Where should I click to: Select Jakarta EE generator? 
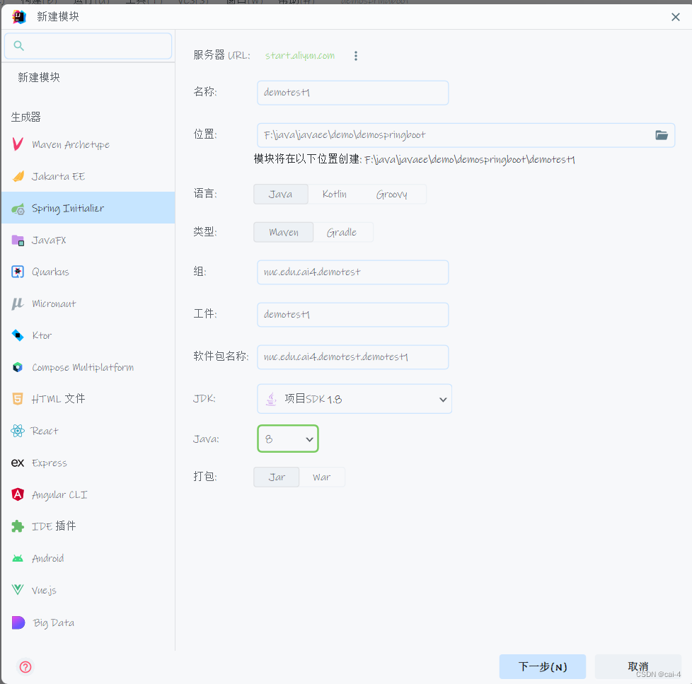coord(88,176)
